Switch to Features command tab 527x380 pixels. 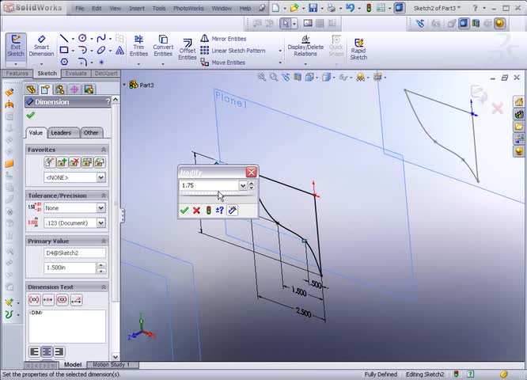click(17, 74)
